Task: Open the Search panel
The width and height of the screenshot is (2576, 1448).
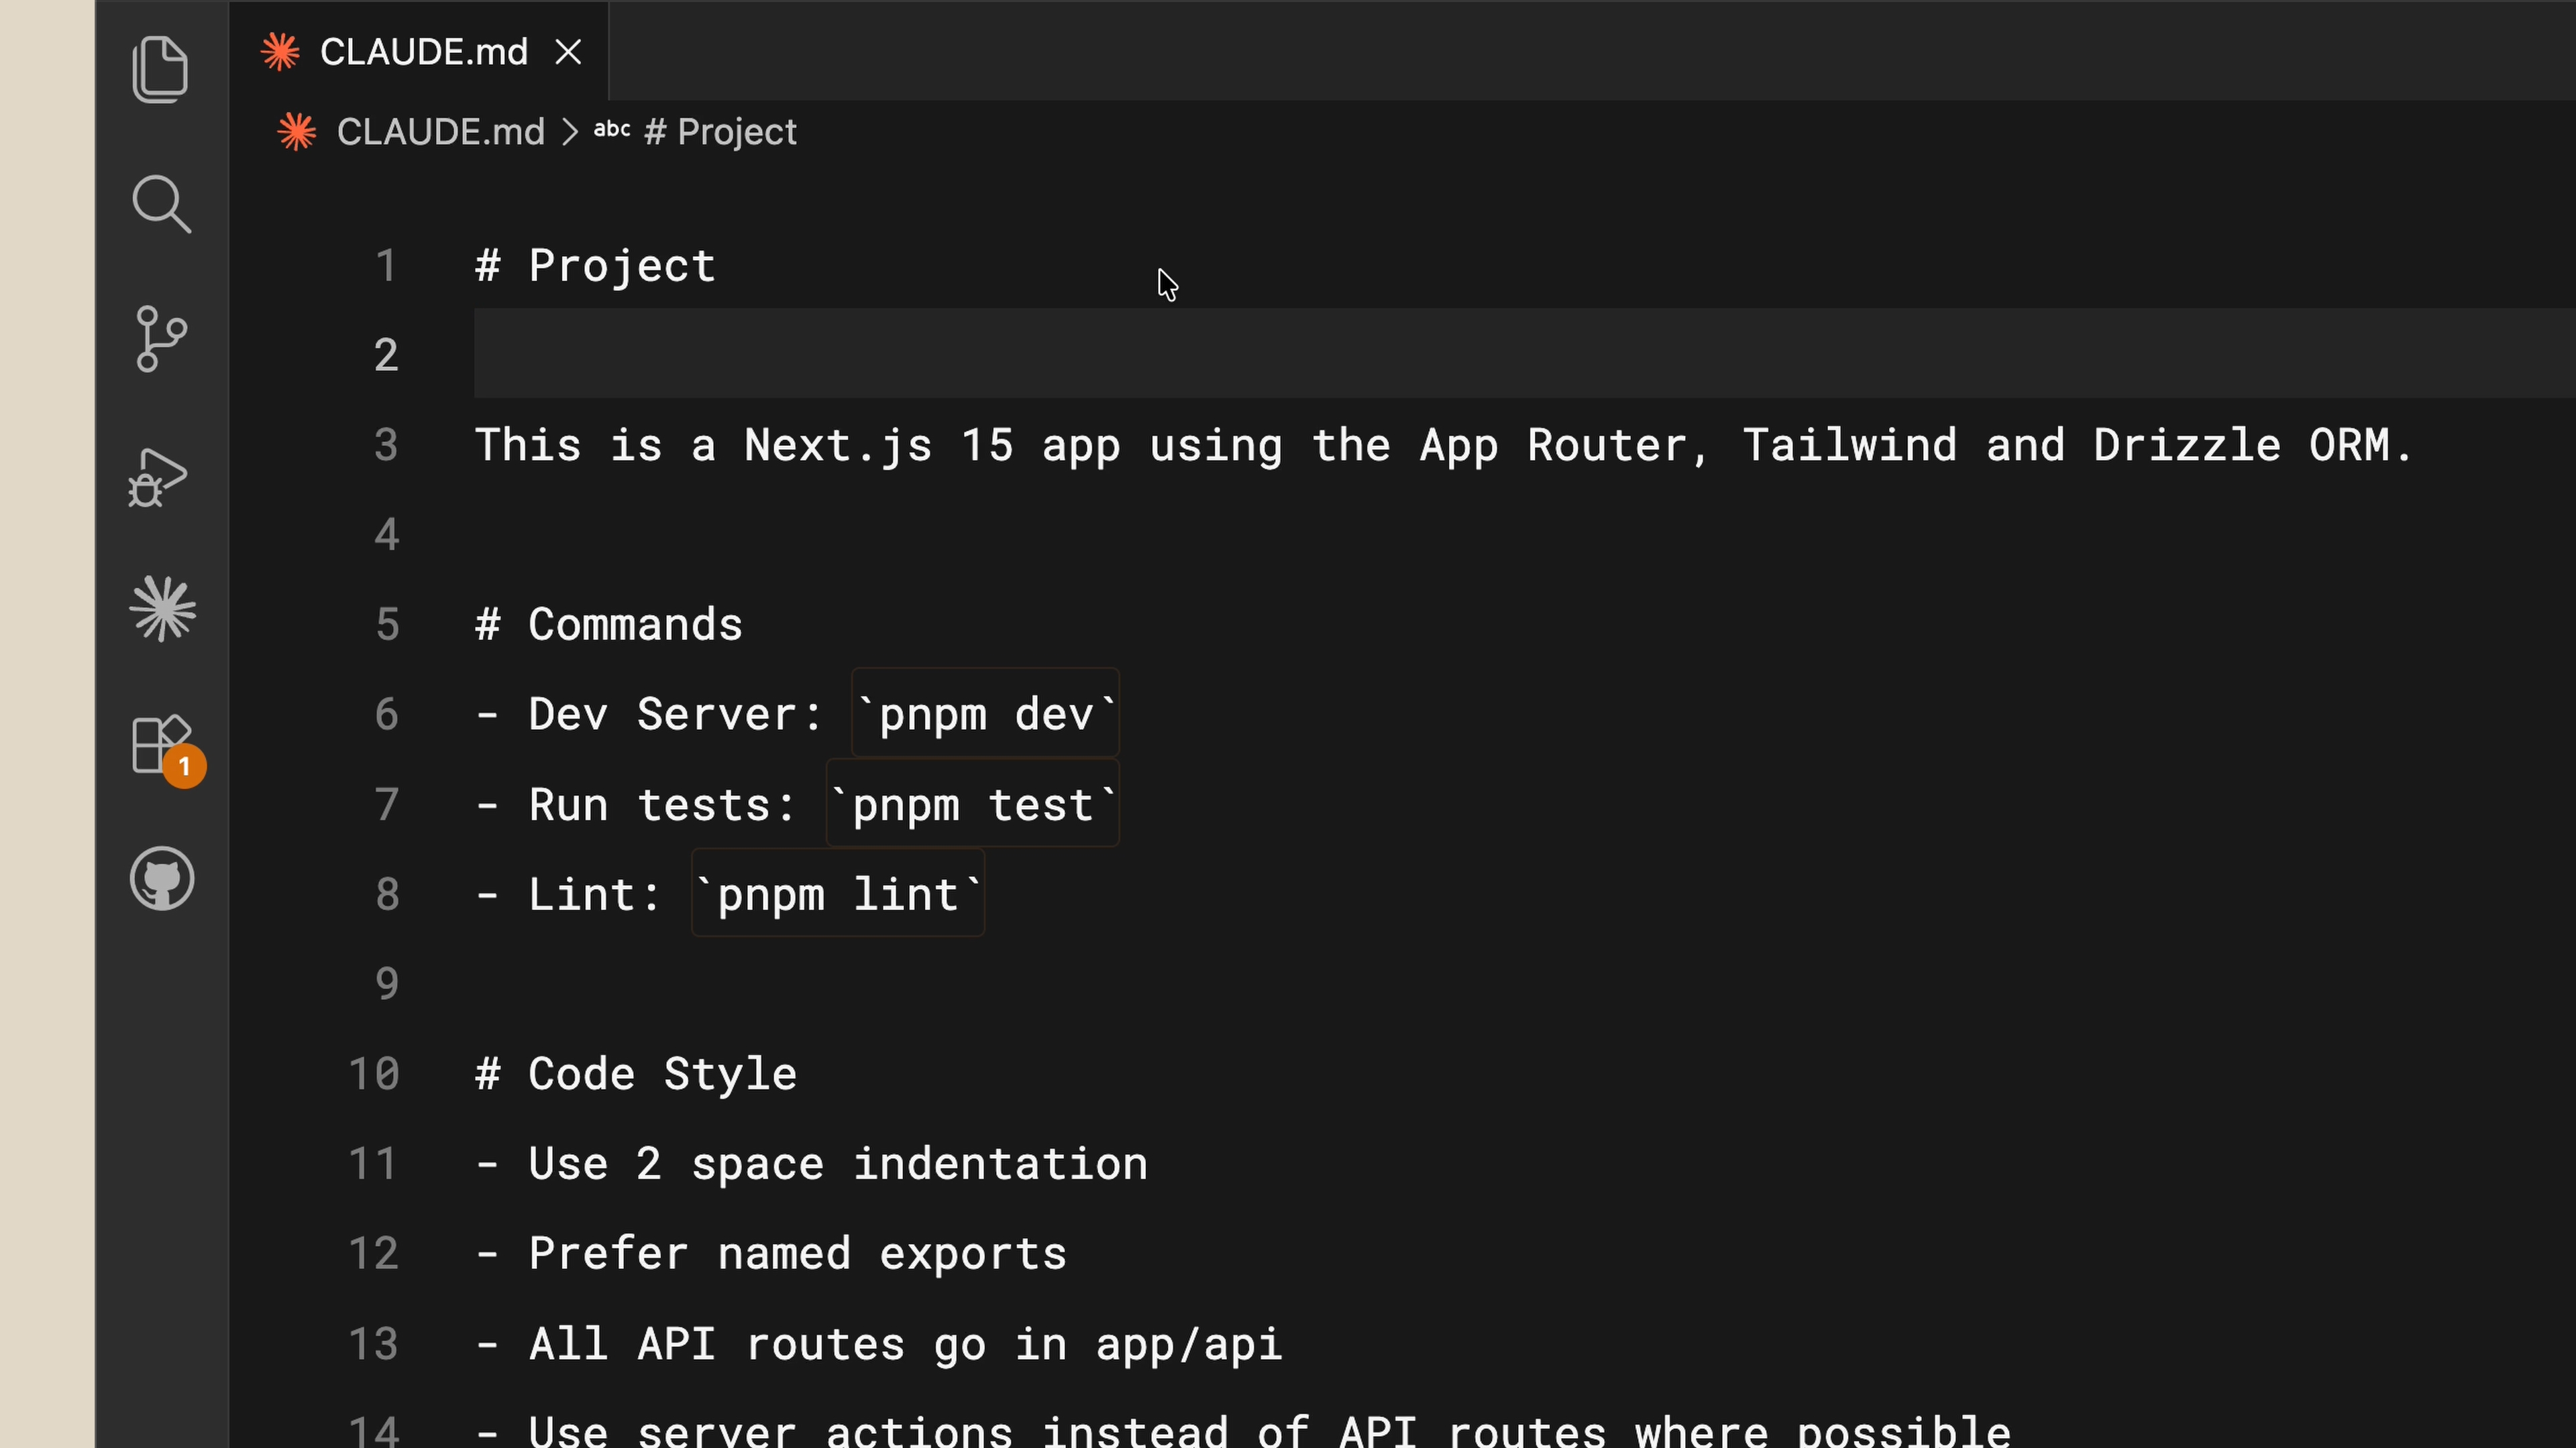Action: coord(160,204)
